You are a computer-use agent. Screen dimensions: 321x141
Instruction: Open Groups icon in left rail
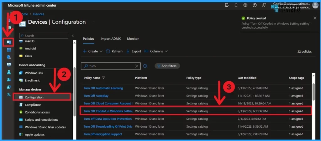[x=9, y=80]
